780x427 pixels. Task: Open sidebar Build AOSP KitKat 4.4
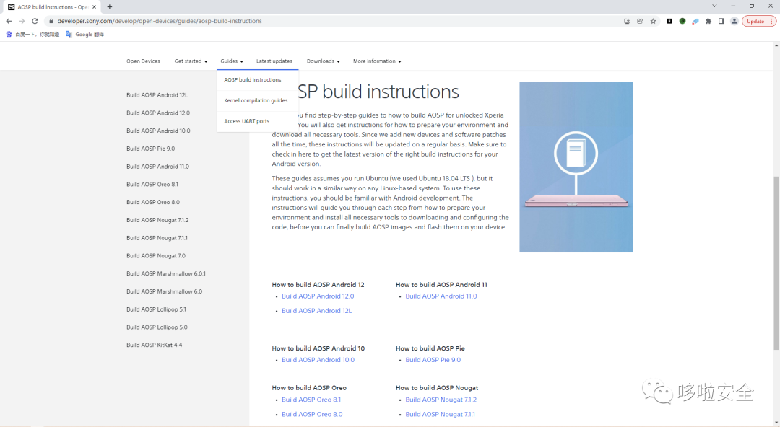(155, 345)
